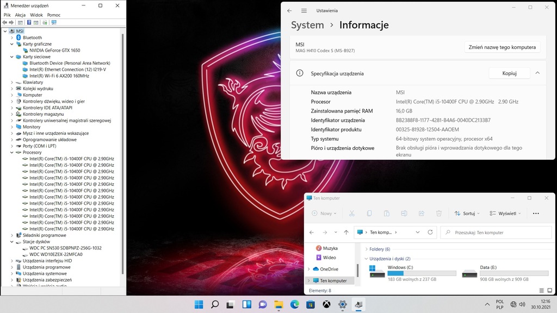Open the Widok menu in Device Manager
This screenshot has height=313, width=557.
tap(36, 15)
